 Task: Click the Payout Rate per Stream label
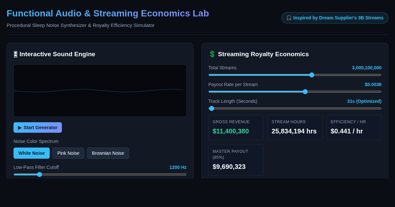[233, 84]
